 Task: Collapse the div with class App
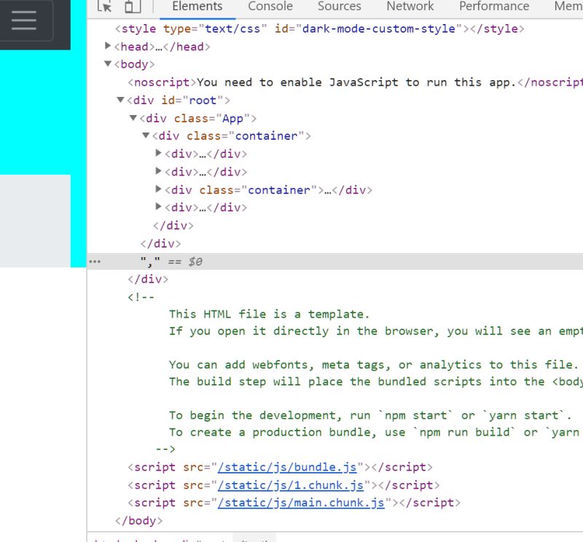point(132,118)
